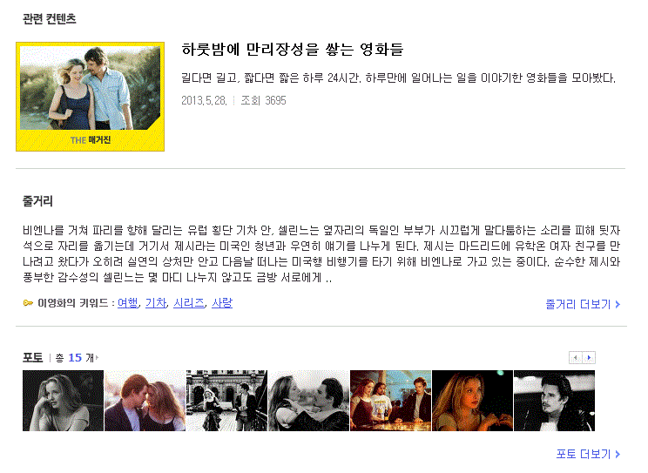Select the 기차 keyword link
This screenshot has height=473, width=648.
point(156,303)
